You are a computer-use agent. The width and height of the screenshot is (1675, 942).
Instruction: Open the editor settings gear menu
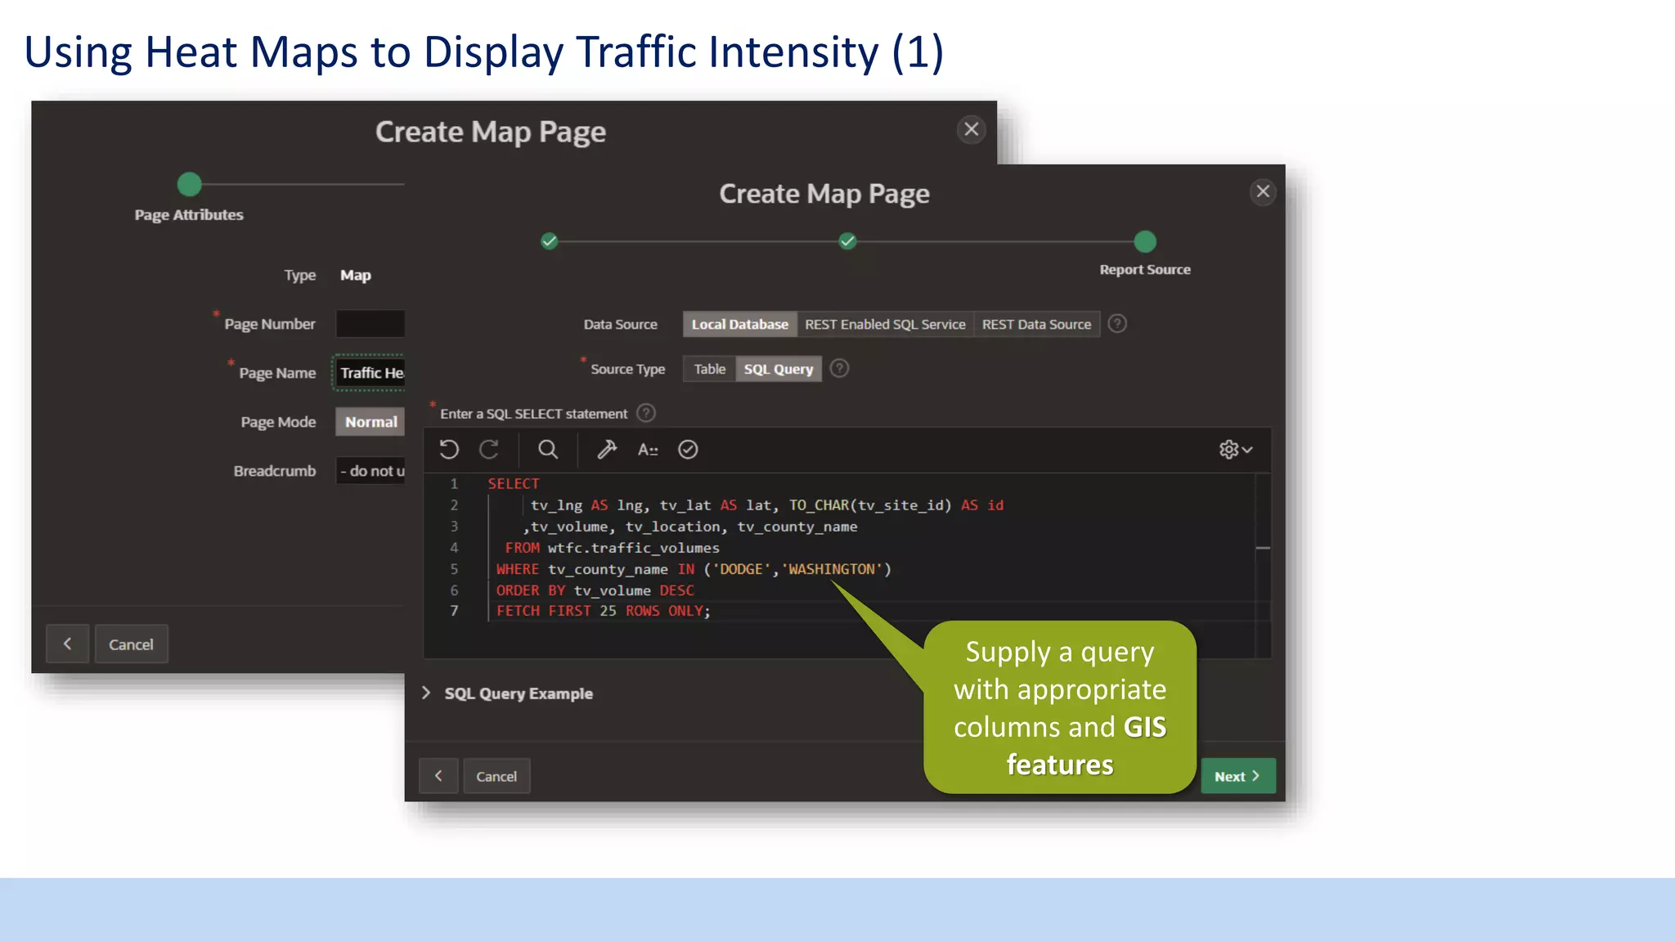tap(1236, 450)
